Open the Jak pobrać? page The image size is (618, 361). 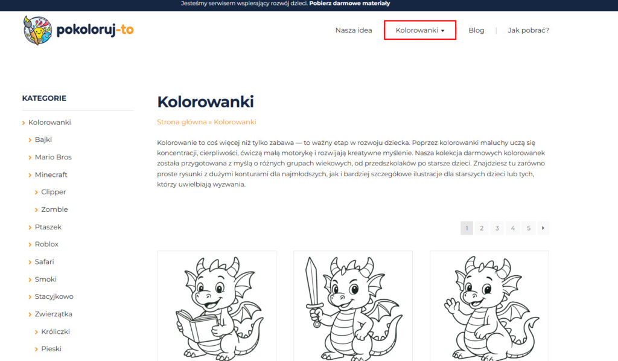(x=528, y=30)
